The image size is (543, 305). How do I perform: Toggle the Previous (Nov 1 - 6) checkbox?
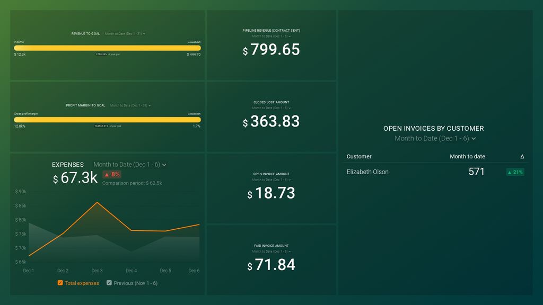(x=109, y=283)
